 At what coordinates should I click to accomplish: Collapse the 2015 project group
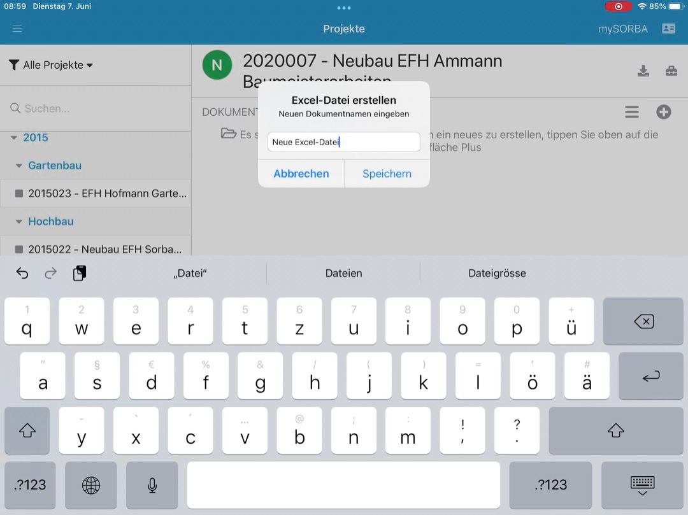15,138
